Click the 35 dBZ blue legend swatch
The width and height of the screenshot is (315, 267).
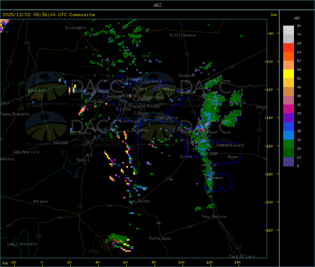[288, 126]
